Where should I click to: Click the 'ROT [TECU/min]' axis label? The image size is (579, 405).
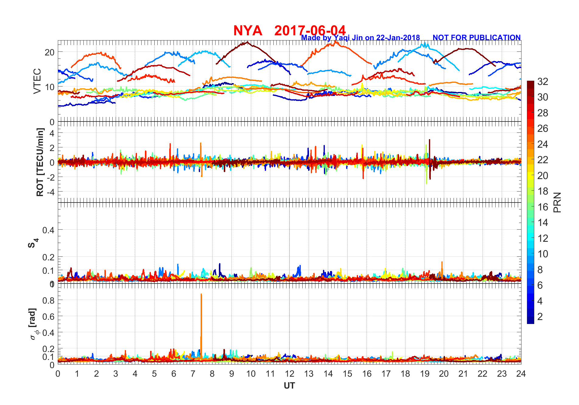coord(40,162)
